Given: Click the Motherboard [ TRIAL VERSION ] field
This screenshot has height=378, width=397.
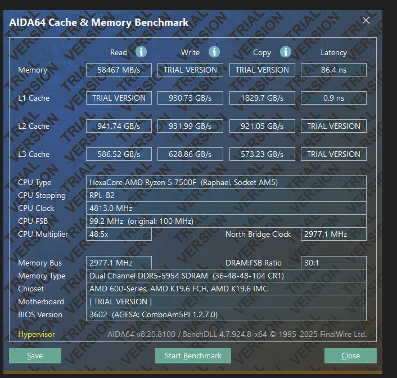Looking at the screenshot, I should click(226, 301).
